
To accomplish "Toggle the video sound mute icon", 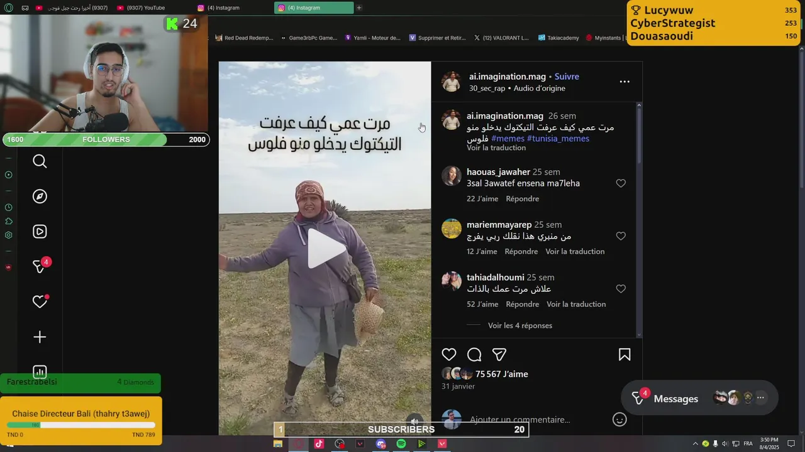I will click(x=414, y=421).
